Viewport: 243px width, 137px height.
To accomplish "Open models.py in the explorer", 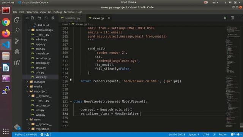I will point(42,53).
